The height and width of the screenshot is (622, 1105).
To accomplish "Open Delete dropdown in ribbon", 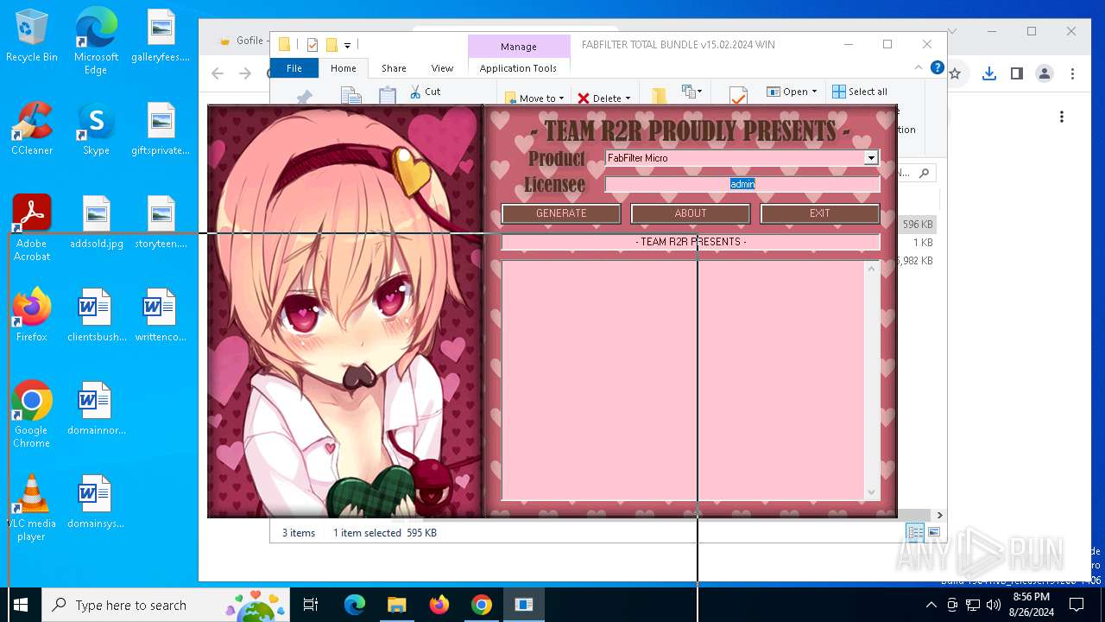I will (604, 98).
